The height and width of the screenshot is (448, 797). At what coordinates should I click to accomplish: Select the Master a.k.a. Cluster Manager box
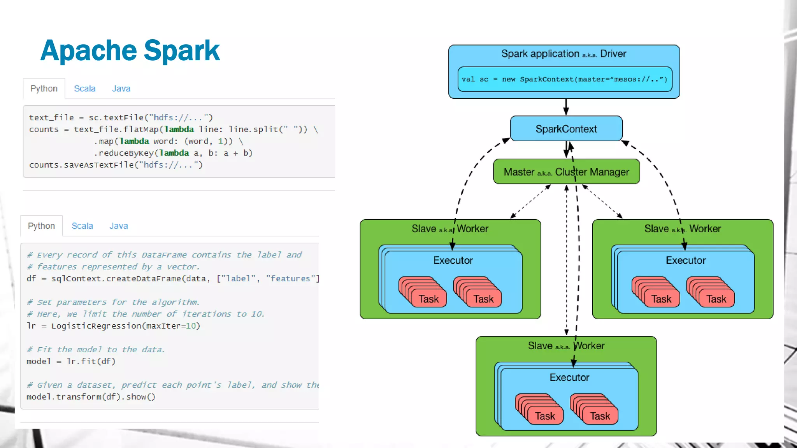click(x=566, y=171)
